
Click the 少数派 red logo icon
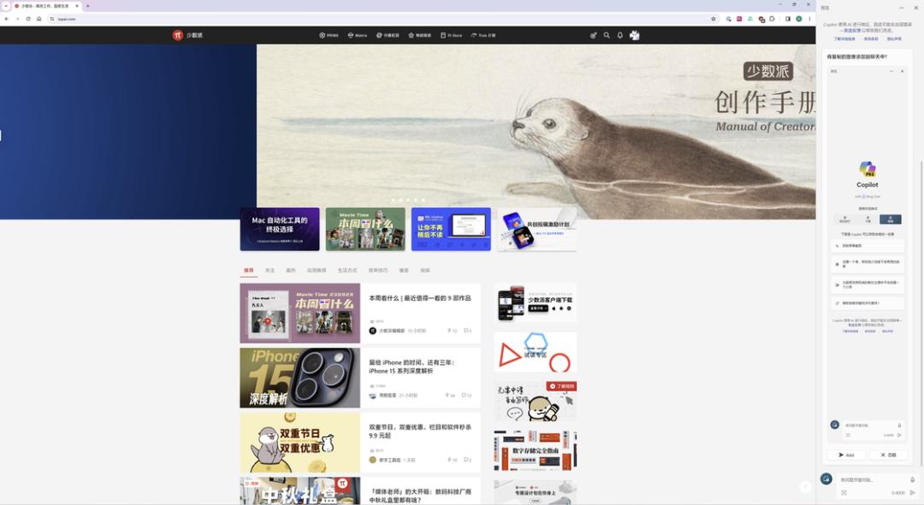tap(177, 35)
